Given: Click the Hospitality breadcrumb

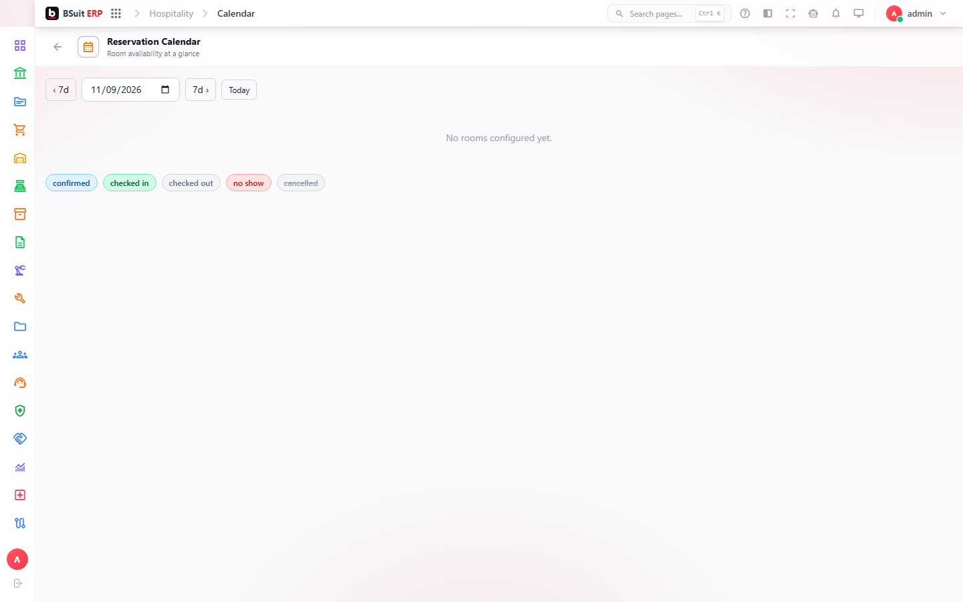Looking at the screenshot, I should click(171, 13).
